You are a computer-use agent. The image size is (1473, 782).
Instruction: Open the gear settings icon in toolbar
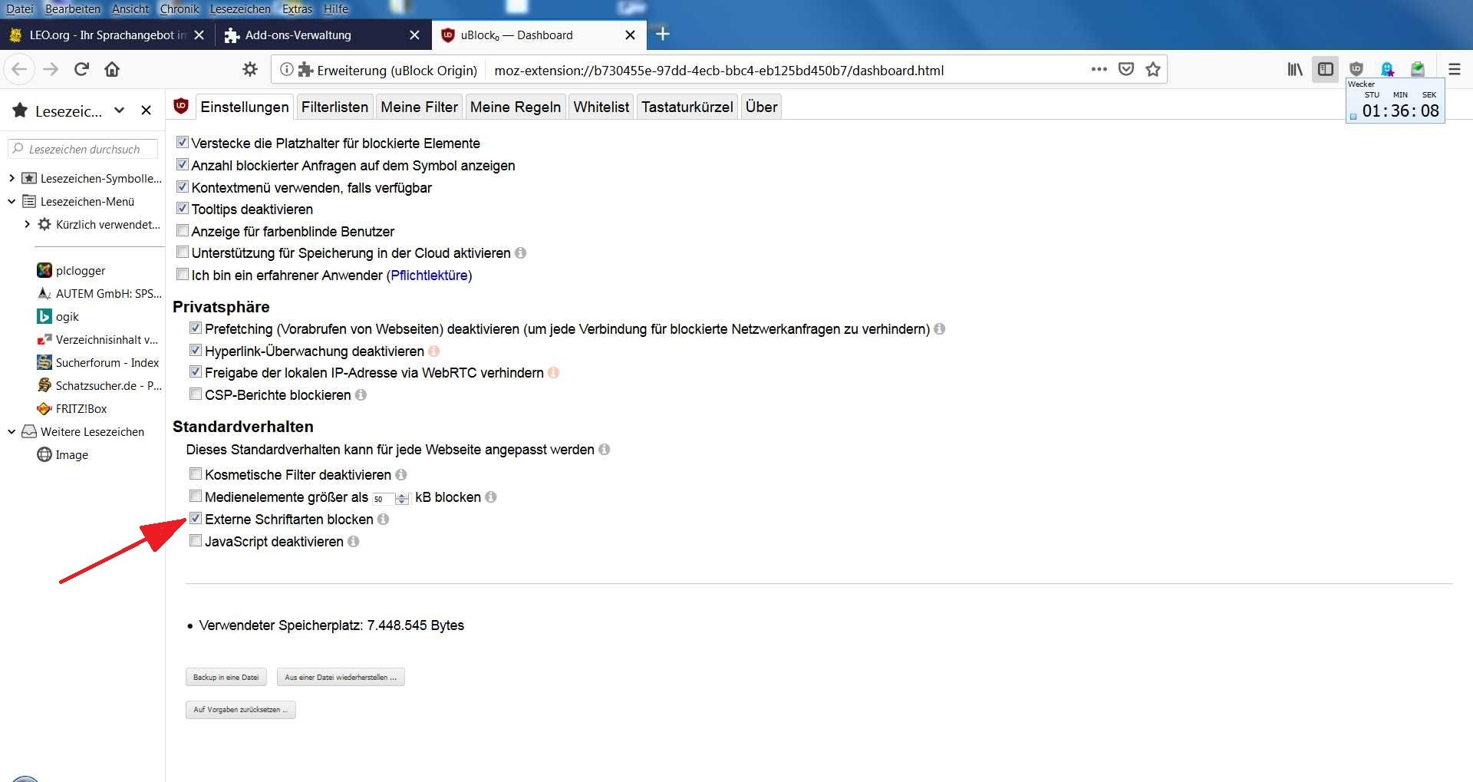point(250,69)
